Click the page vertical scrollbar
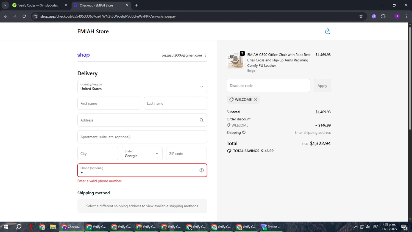Viewport: 412px width, 232px height. point(410,78)
